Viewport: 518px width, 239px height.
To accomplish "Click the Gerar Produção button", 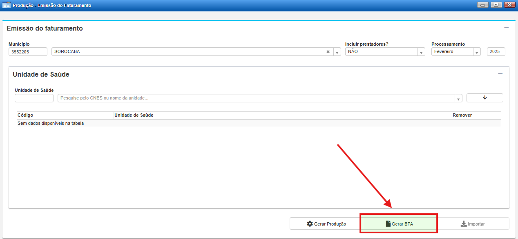I will pos(326,224).
